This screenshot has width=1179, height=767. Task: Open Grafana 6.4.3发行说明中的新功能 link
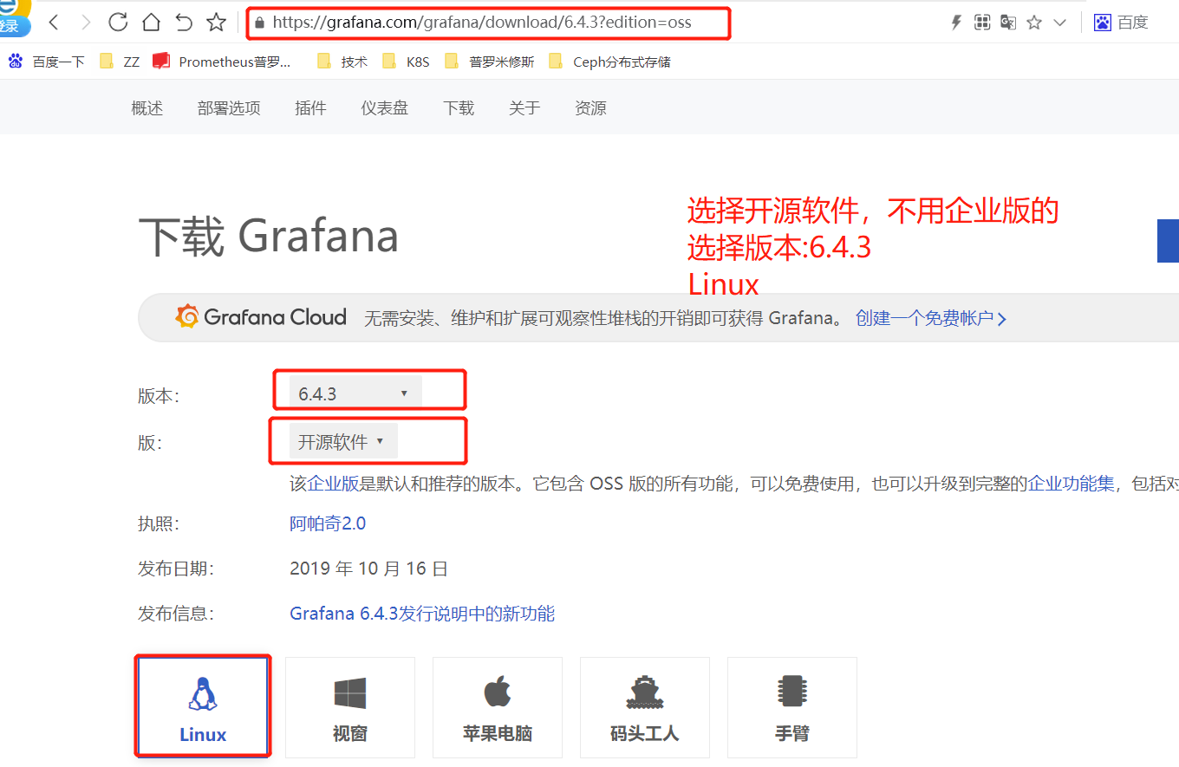point(422,614)
